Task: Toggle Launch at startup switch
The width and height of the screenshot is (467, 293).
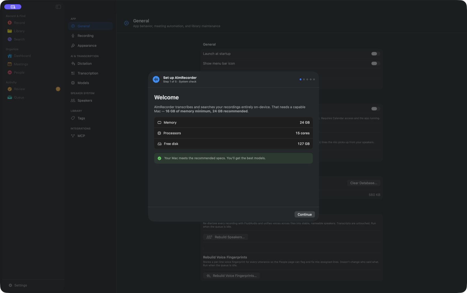Action: coord(376,54)
